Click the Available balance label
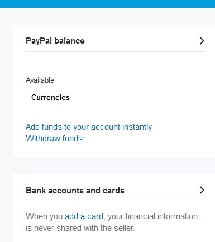Screen dimensions: 215x242 40,80
